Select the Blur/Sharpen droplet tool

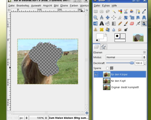click(114, 30)
